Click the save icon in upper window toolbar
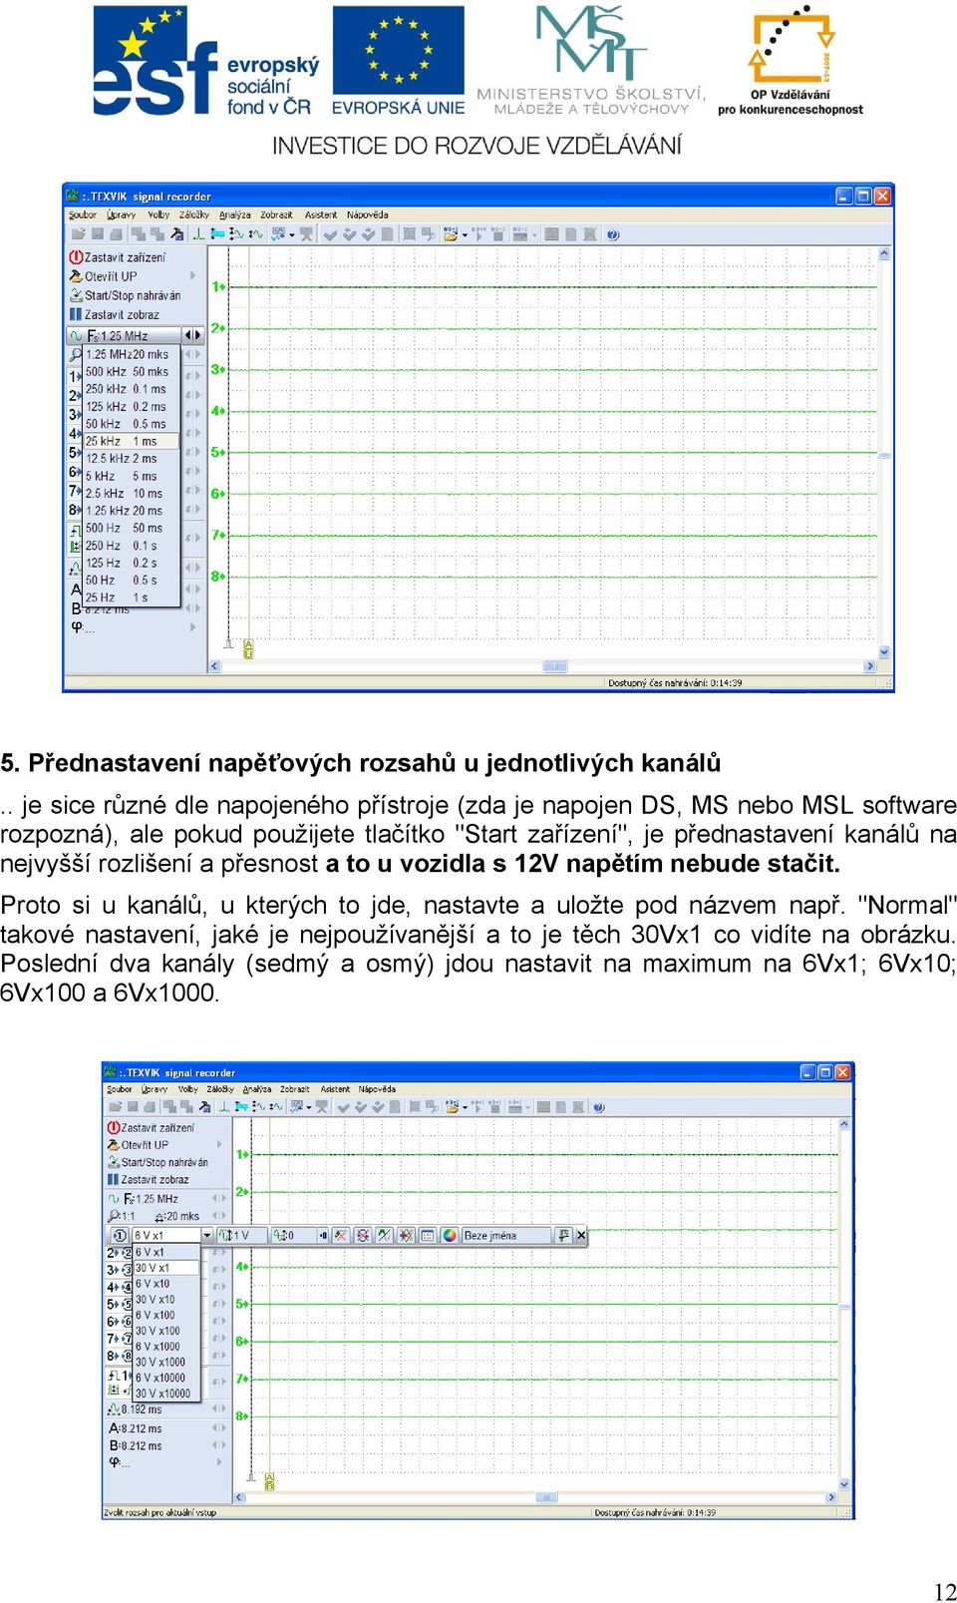 pyautogui.click(x=97, y=234)
